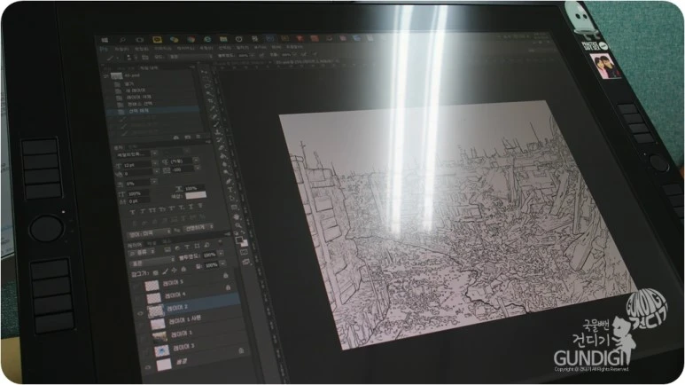Select the 선택 해제 history state
The width and height of the screenshot is (685, 385).
click(x=138, y=111)
